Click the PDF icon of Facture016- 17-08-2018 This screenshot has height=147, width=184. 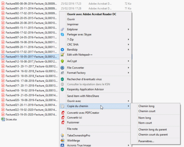coord(3,81)
